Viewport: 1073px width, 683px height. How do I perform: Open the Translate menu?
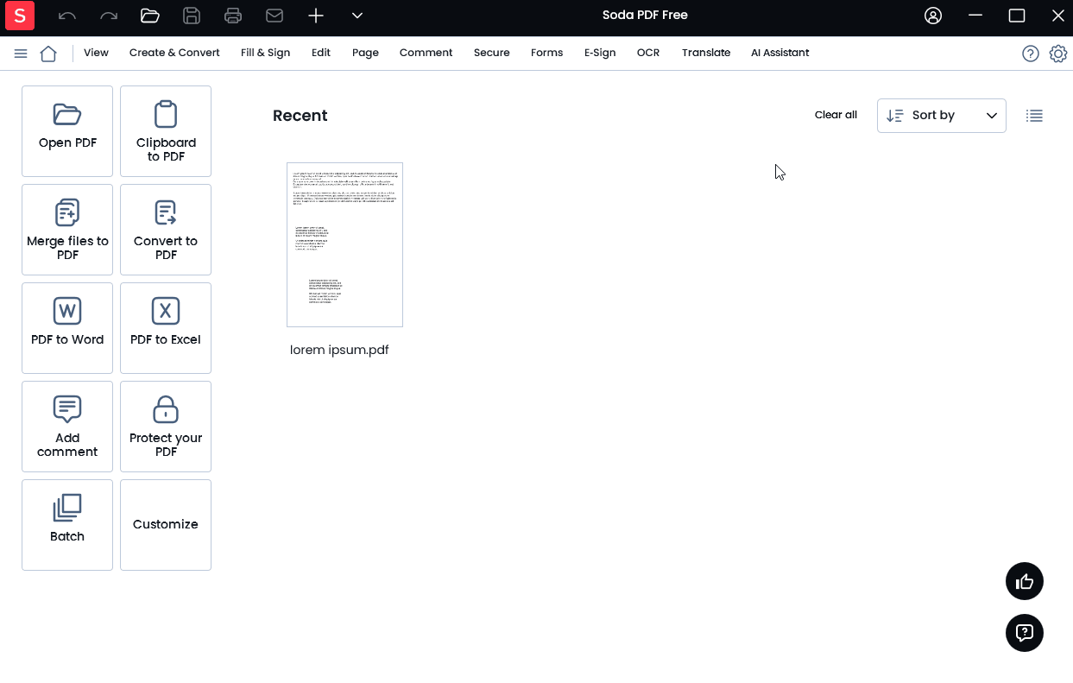point(706,53)
